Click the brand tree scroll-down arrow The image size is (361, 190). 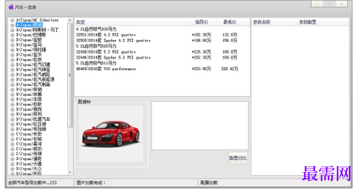coord(70,172)
